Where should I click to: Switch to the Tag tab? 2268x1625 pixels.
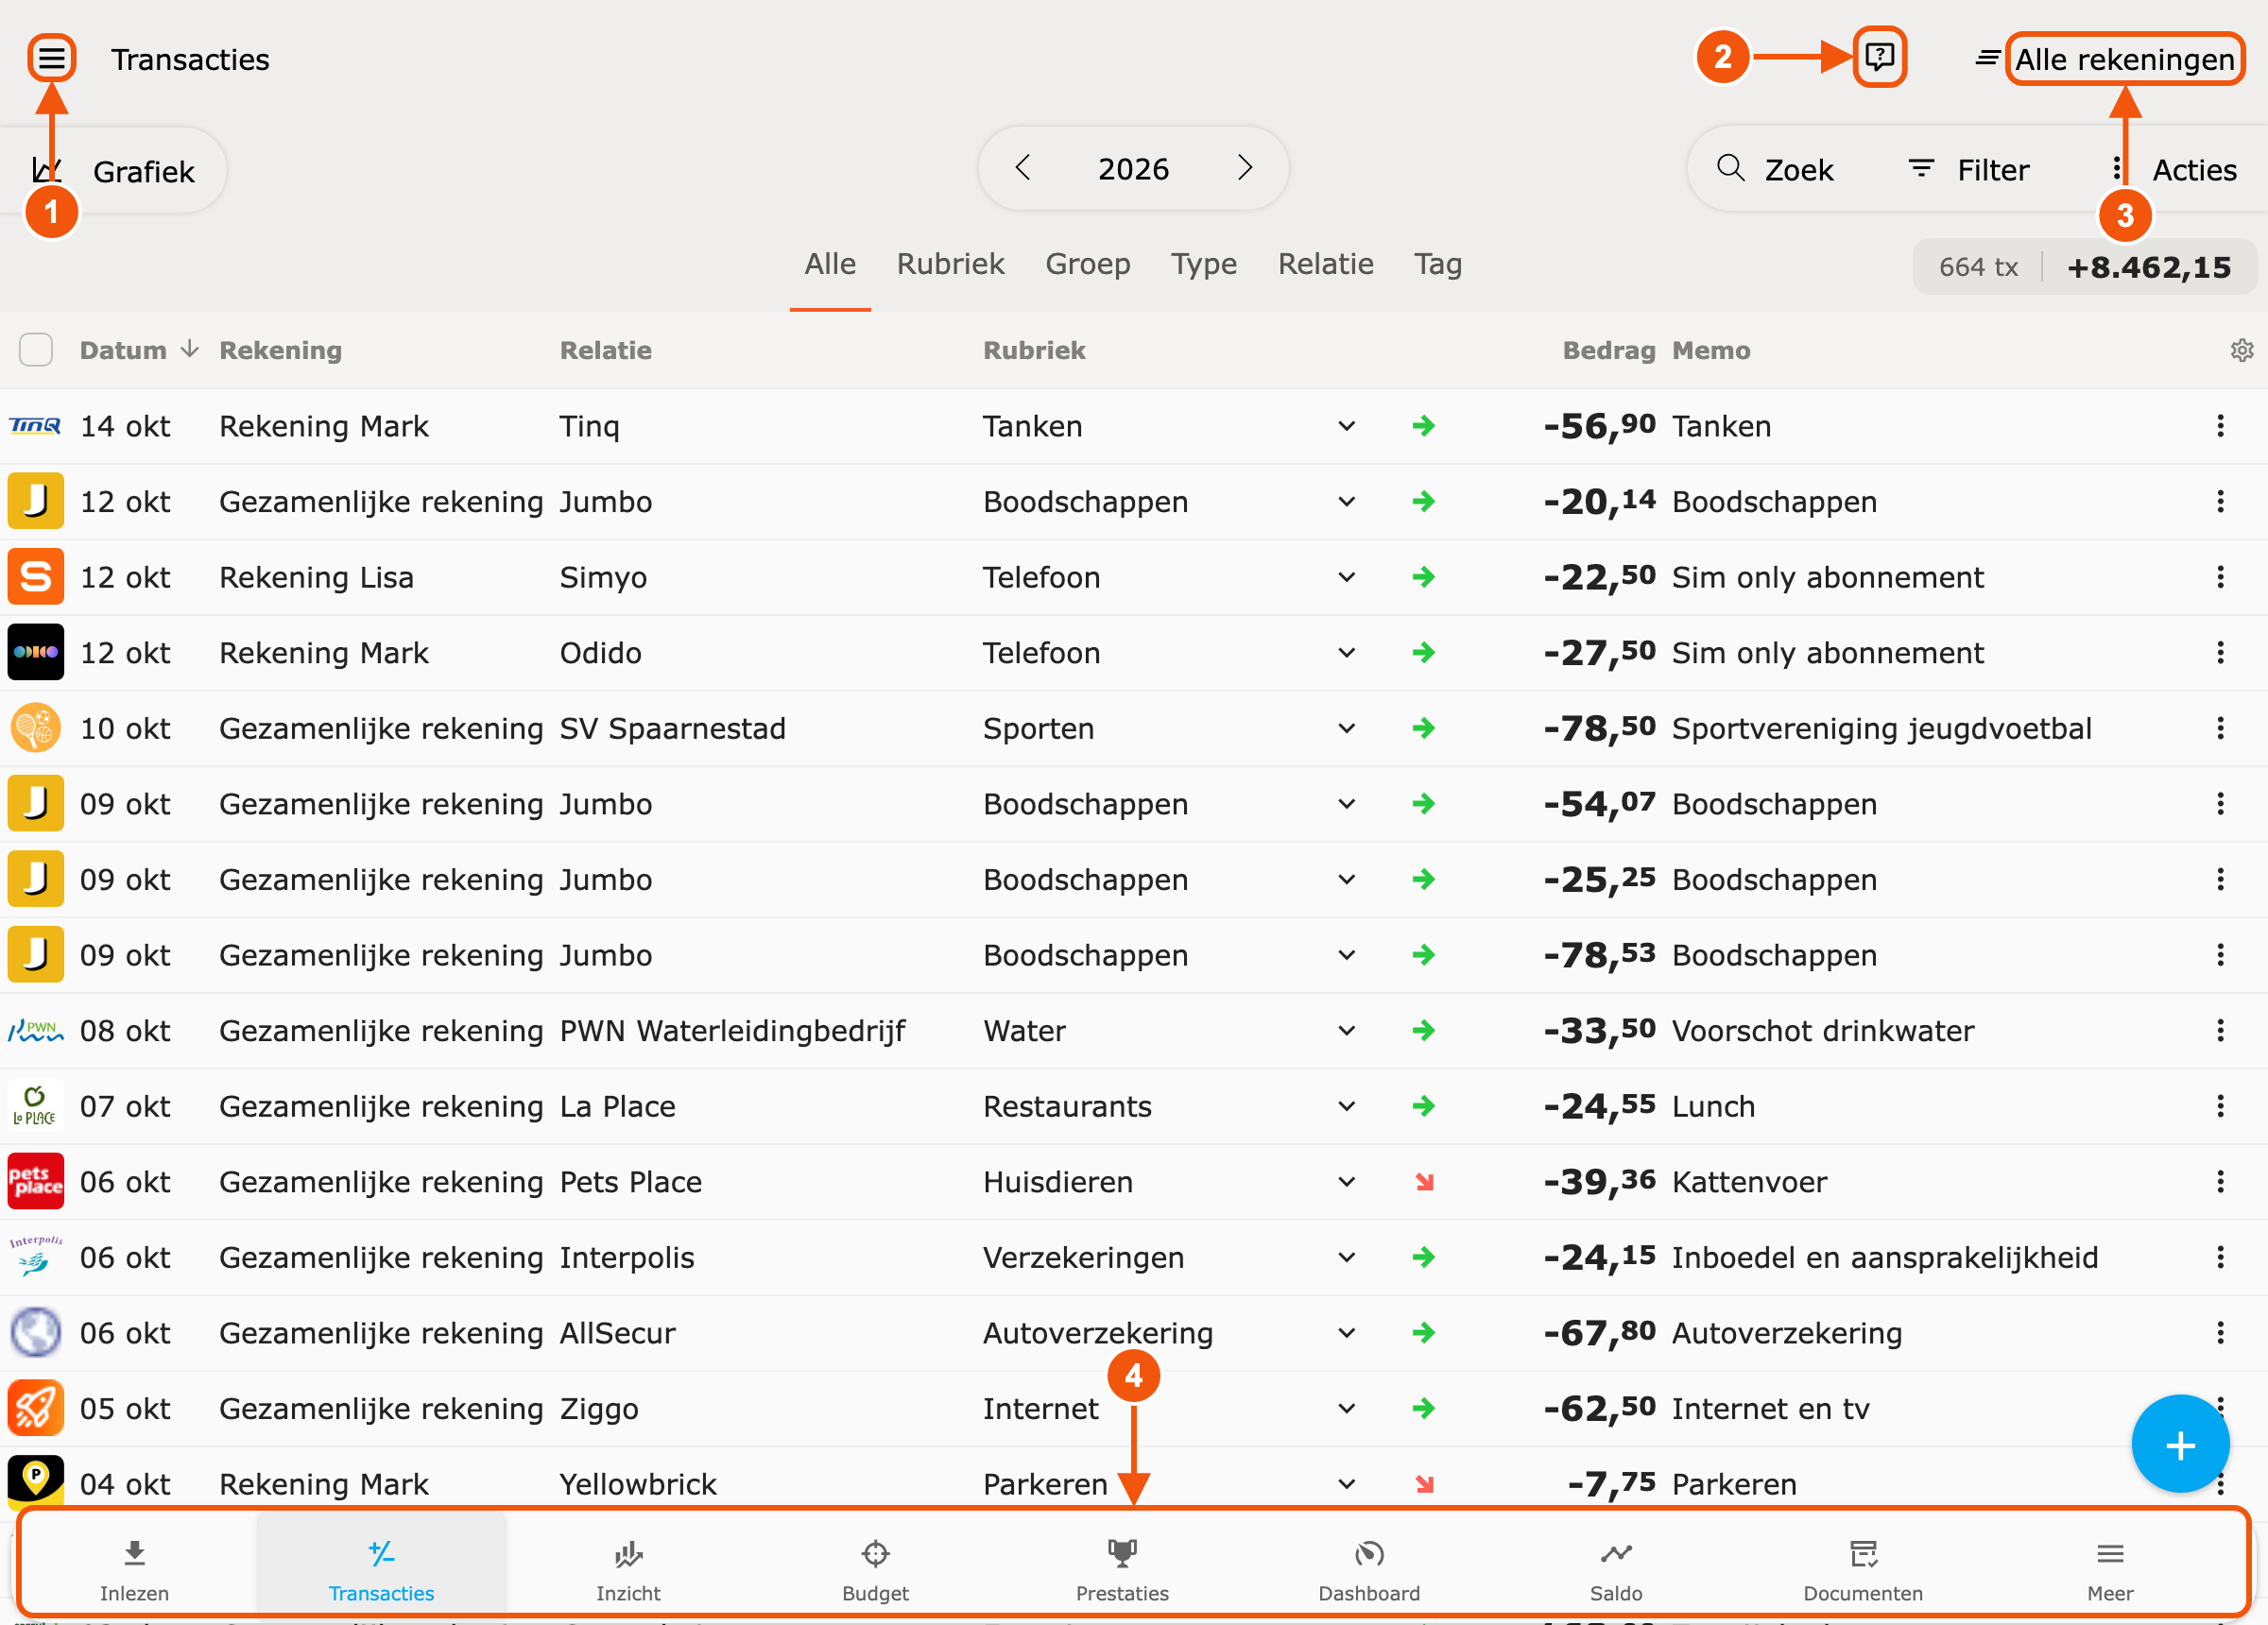tap(1438, 264)
